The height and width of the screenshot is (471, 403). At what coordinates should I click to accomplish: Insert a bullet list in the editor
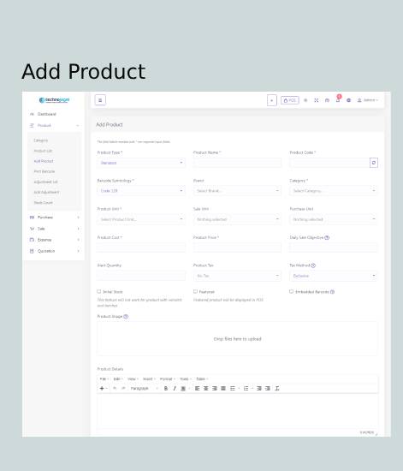click(x=233, y=389)
